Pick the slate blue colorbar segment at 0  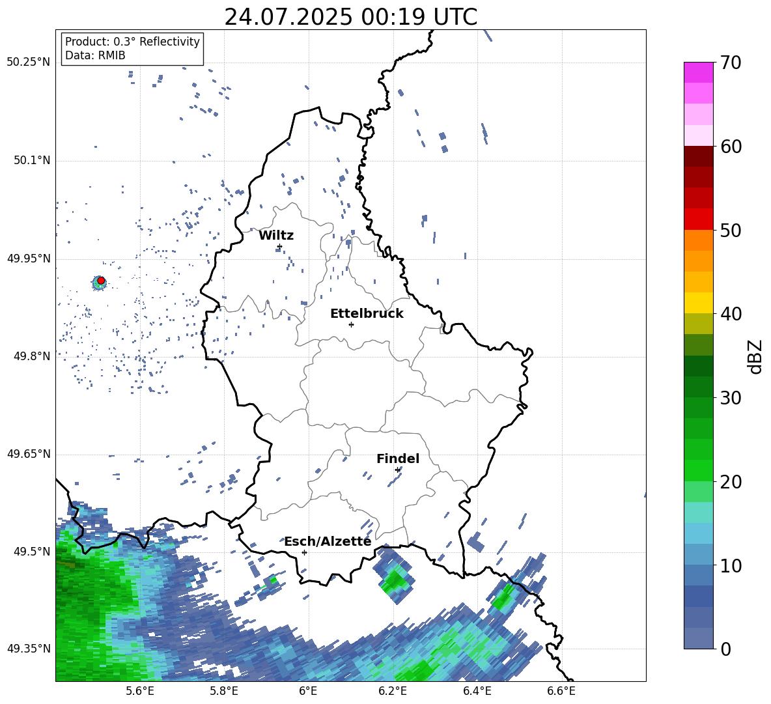698,638
